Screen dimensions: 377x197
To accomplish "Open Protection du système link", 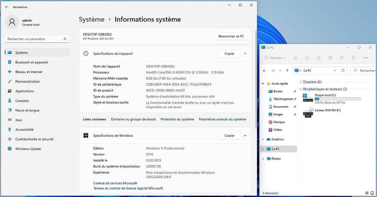I will pos(177,119).
